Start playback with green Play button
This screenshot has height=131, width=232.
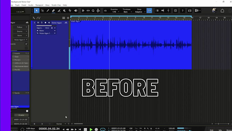tap(91, 129)
